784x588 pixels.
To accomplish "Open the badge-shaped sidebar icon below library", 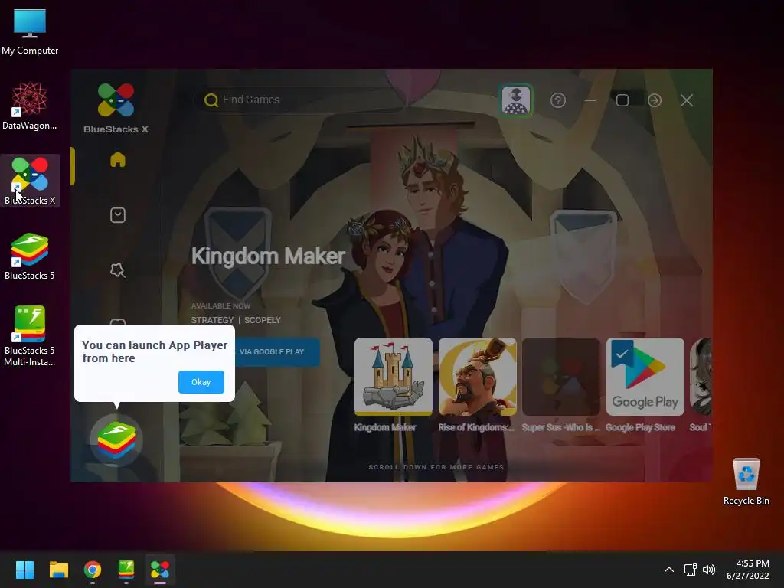I will tap(117, 270).
